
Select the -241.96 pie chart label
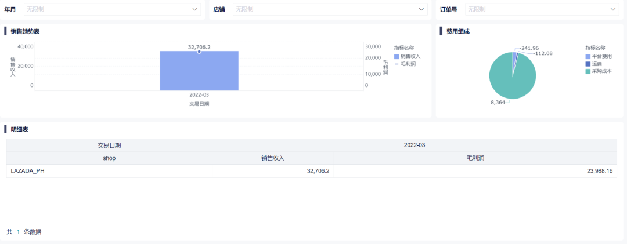point(529,48)
